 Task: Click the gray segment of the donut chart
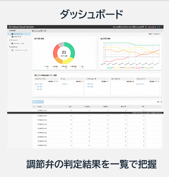[x=61, y=44]
